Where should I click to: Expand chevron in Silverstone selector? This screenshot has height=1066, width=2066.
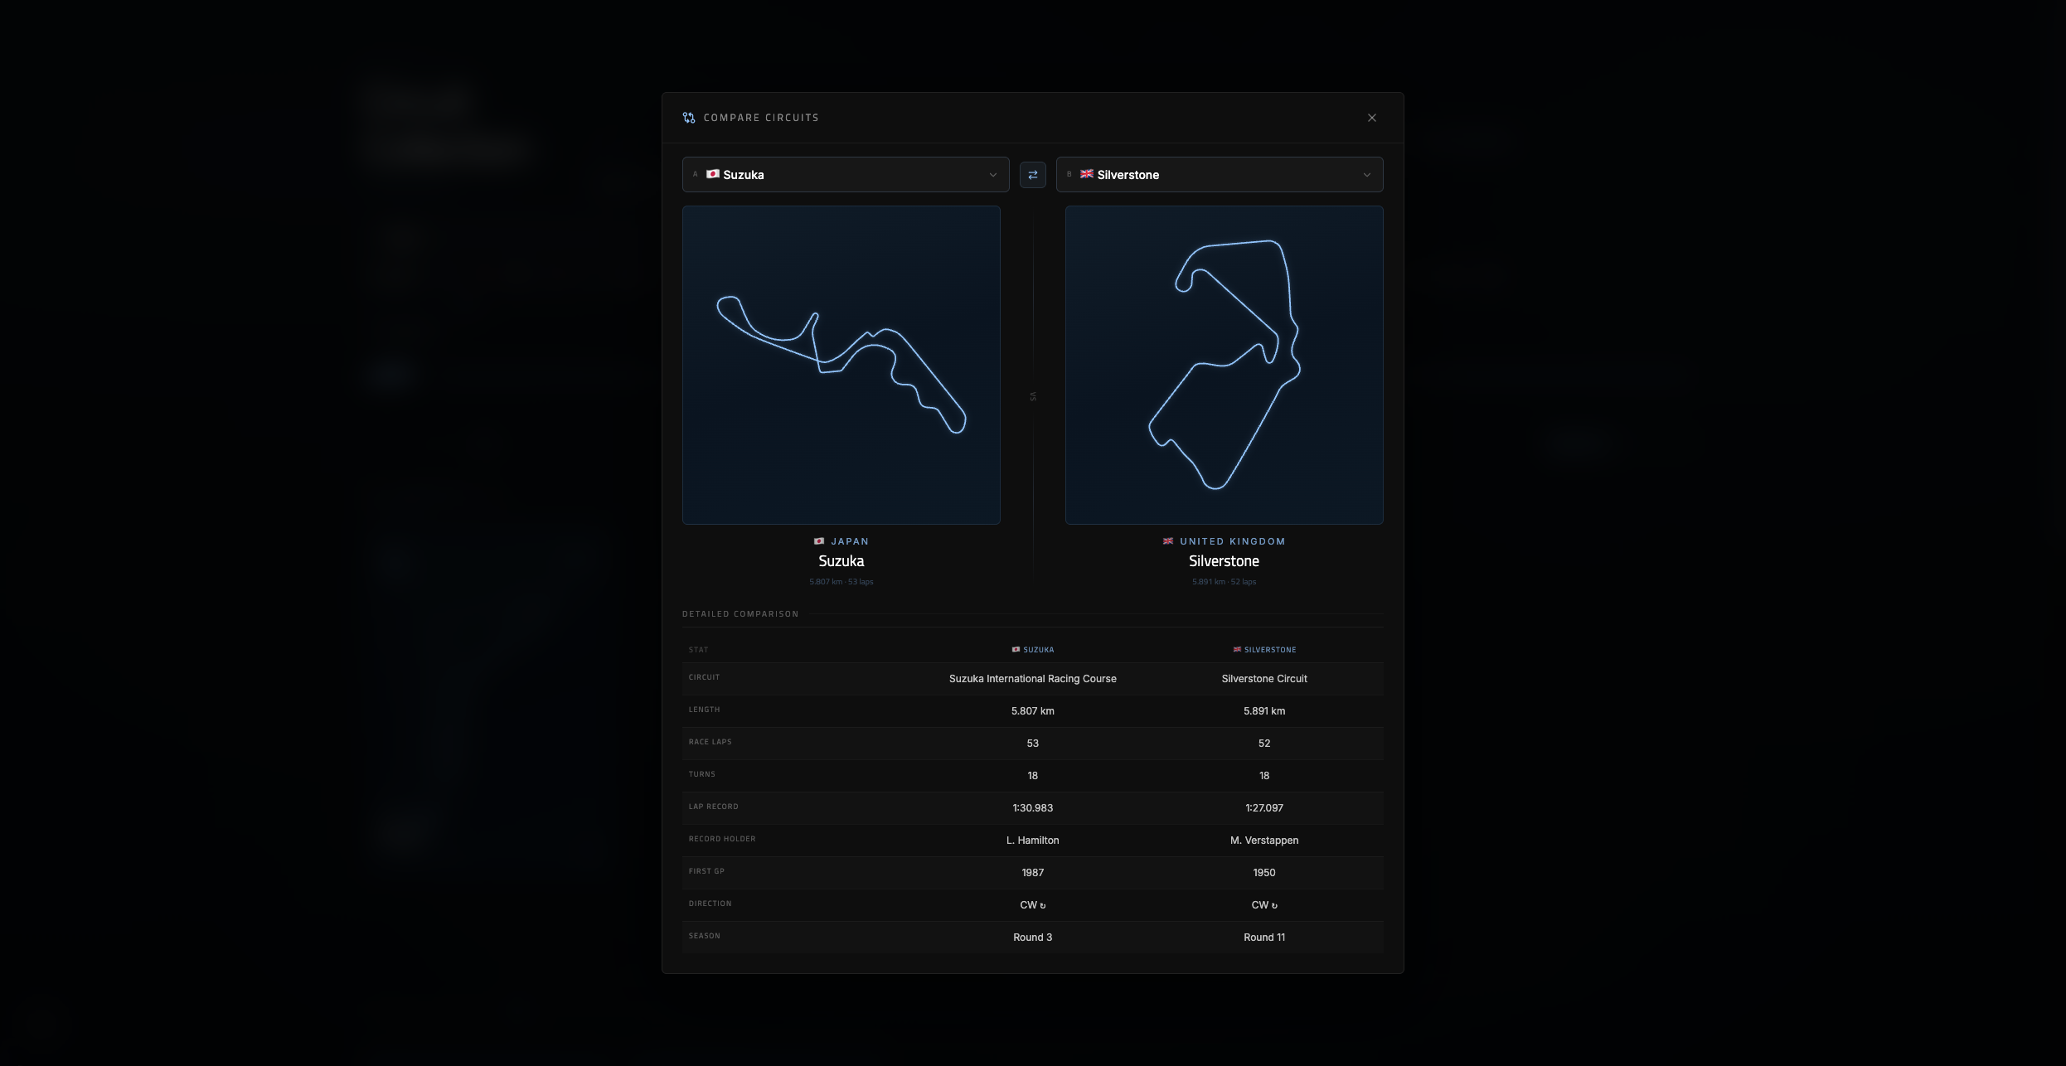[1366, 175]
